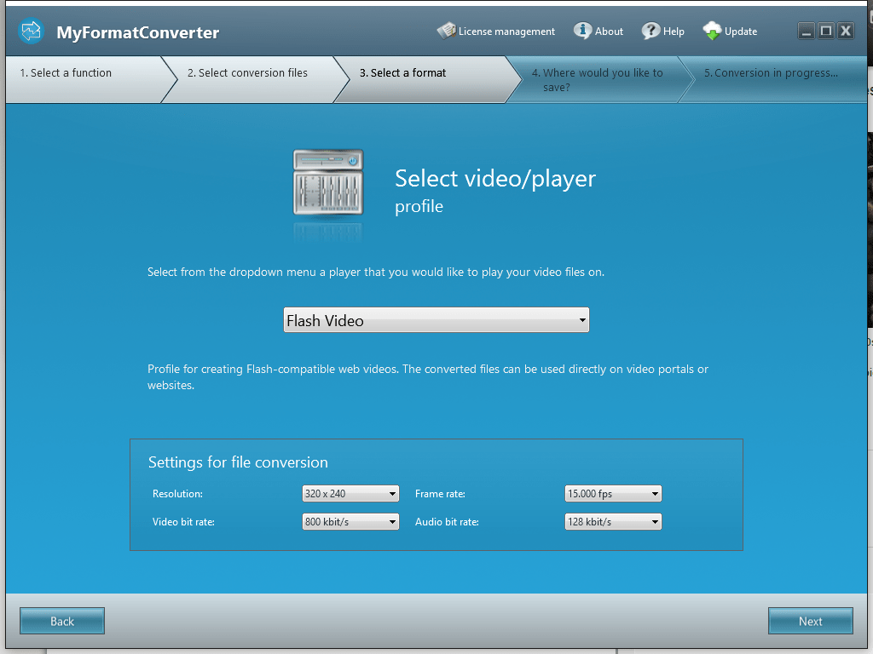Image resolution: width=873 pixels, height=654 pixels.
Task: Click the License management key icon
Action: pos(447,29)
